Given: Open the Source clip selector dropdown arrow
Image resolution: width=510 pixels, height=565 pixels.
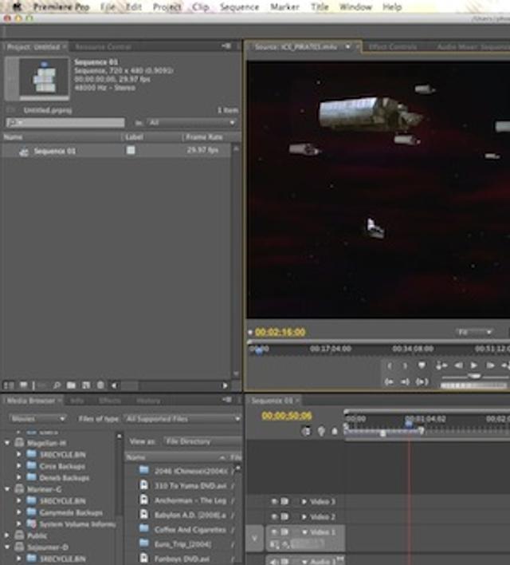Looking at the screenshot, I should [x=348, y=47].
